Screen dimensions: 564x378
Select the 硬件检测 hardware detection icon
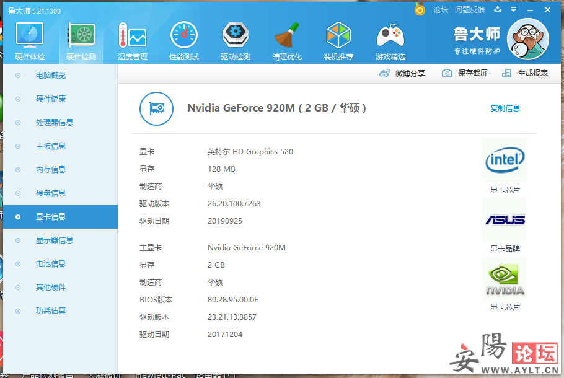pyautogui.click(x=81, y=35)
